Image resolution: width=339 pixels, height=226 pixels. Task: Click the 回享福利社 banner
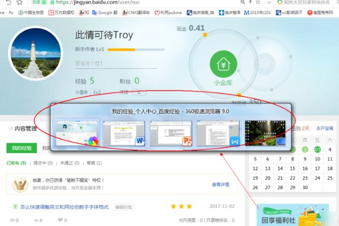[293, 215]
